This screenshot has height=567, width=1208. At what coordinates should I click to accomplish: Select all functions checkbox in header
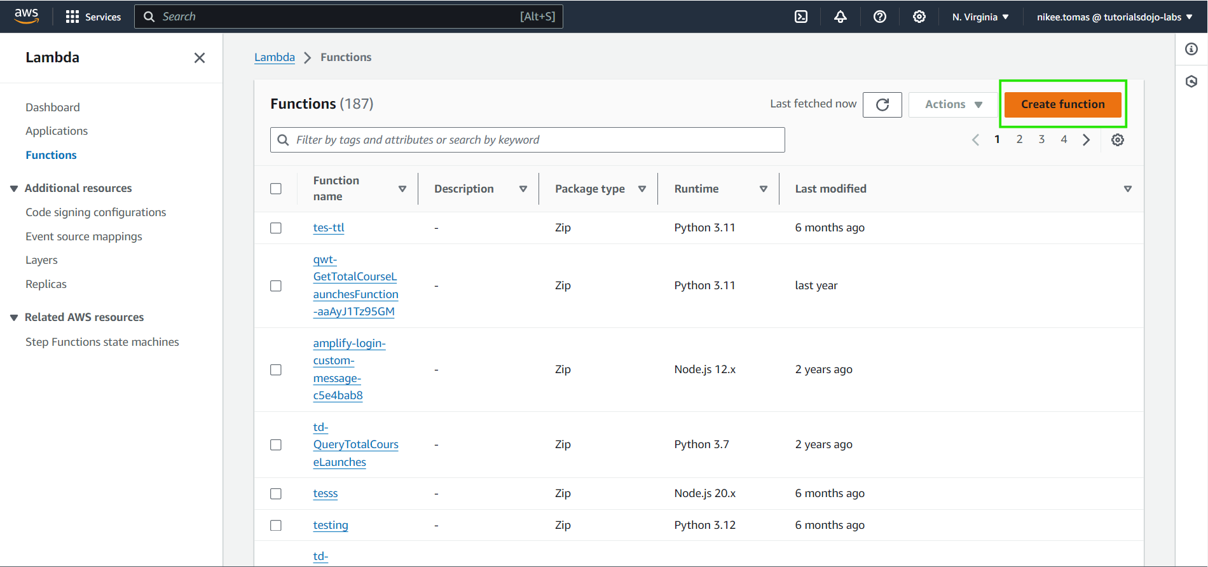[x=276, y=189]
